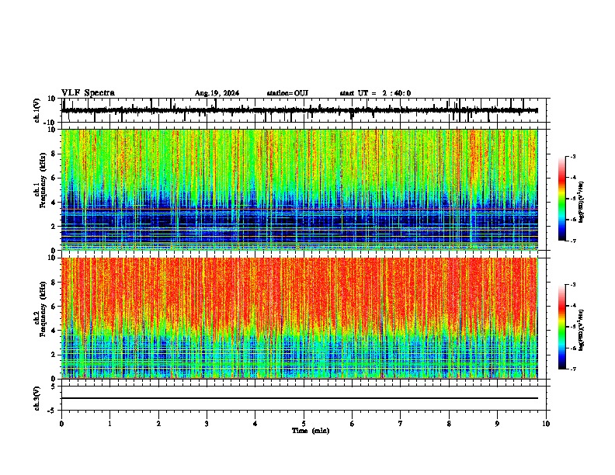Click inside the ch.1 spectrogram panel

pos(300,189)
